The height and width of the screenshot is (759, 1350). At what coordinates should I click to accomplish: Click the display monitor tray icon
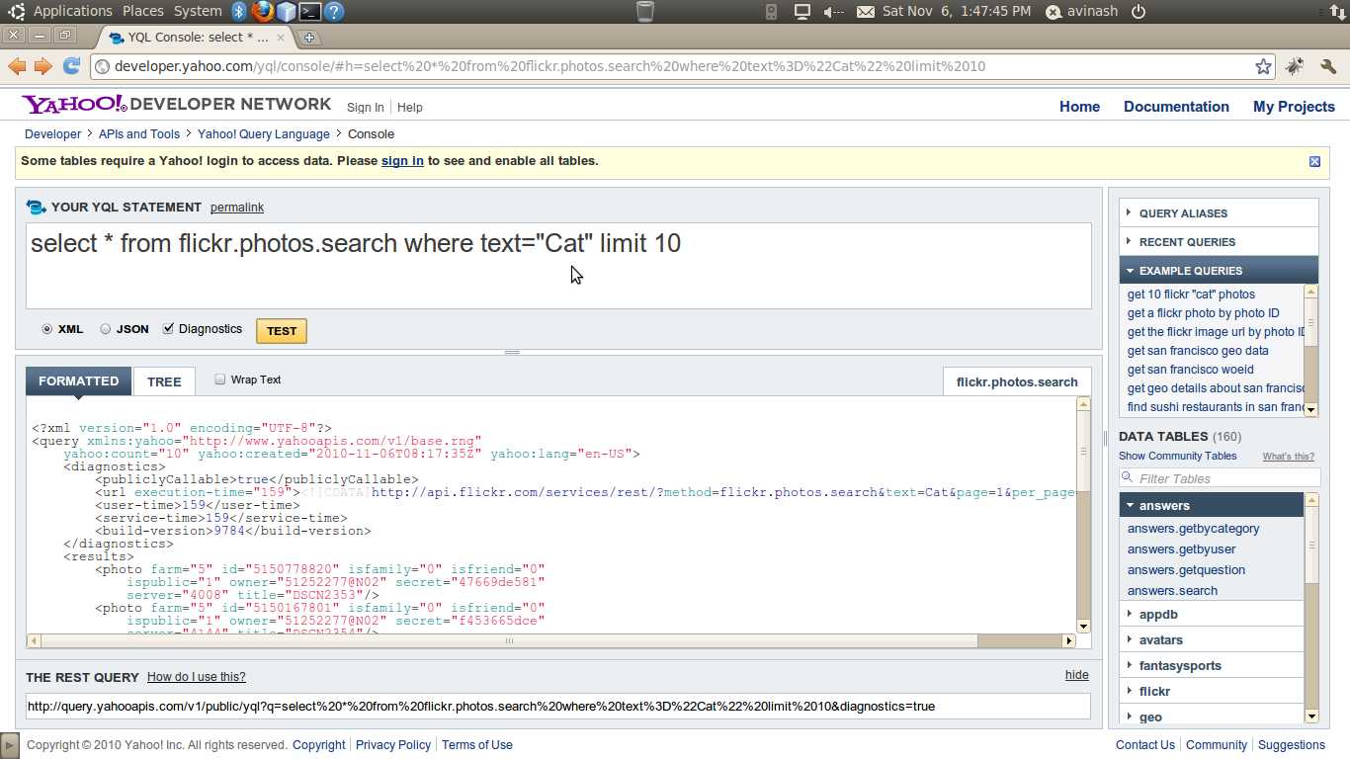(802, 12)
